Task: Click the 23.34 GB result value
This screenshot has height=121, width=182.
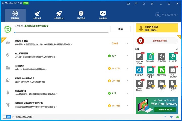Action: [116, 68]
